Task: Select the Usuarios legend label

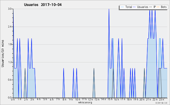Action: click(143, 7)
